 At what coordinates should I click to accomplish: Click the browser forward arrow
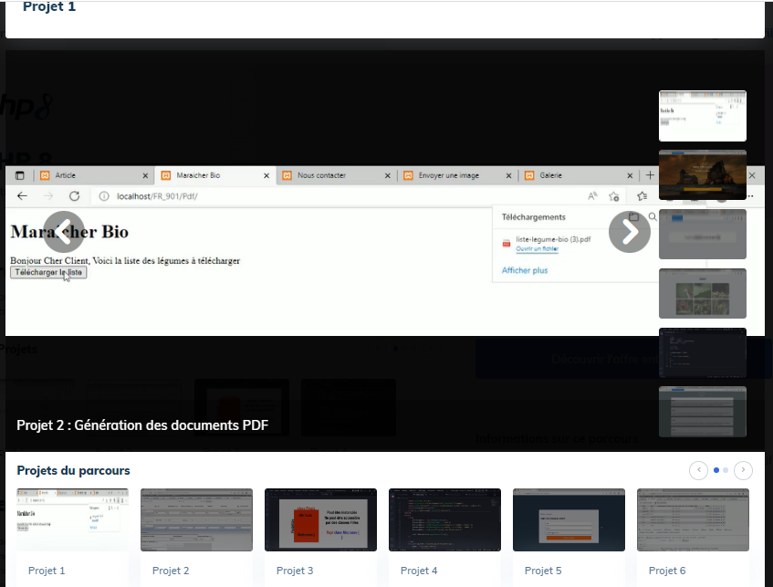tap(47, 196)
